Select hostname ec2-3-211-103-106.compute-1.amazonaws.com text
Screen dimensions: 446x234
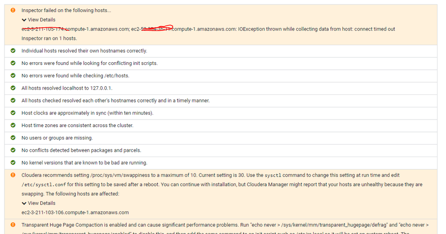(x=75, y=213)
